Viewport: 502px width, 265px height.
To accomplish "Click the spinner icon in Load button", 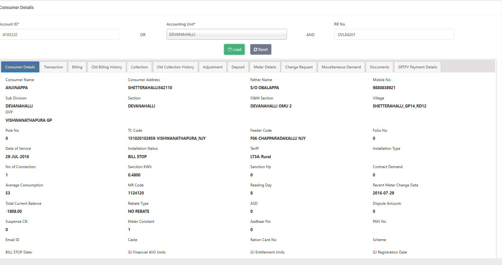I will click(230, 49).
